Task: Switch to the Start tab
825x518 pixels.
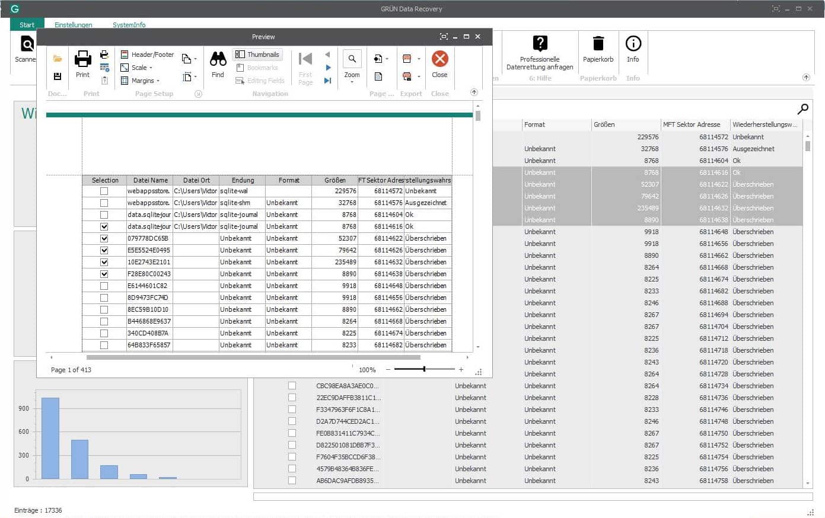Action: click(x=27, y=25)
